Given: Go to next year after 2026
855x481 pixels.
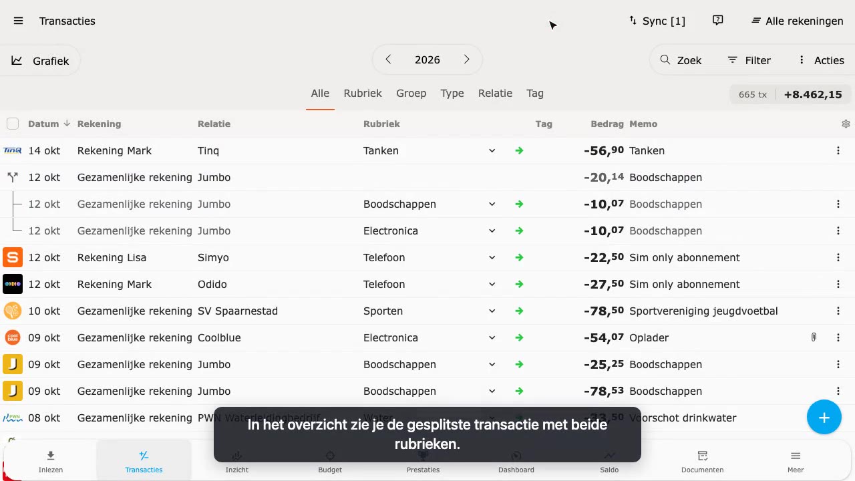Looking at the screenshot, I should [467, 59].
